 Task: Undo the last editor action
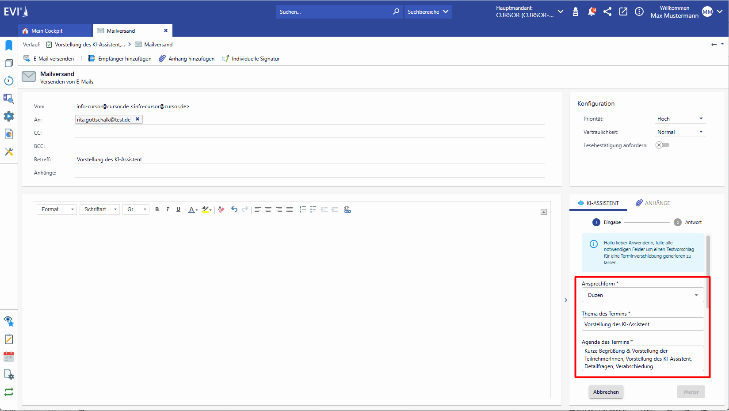234,209
